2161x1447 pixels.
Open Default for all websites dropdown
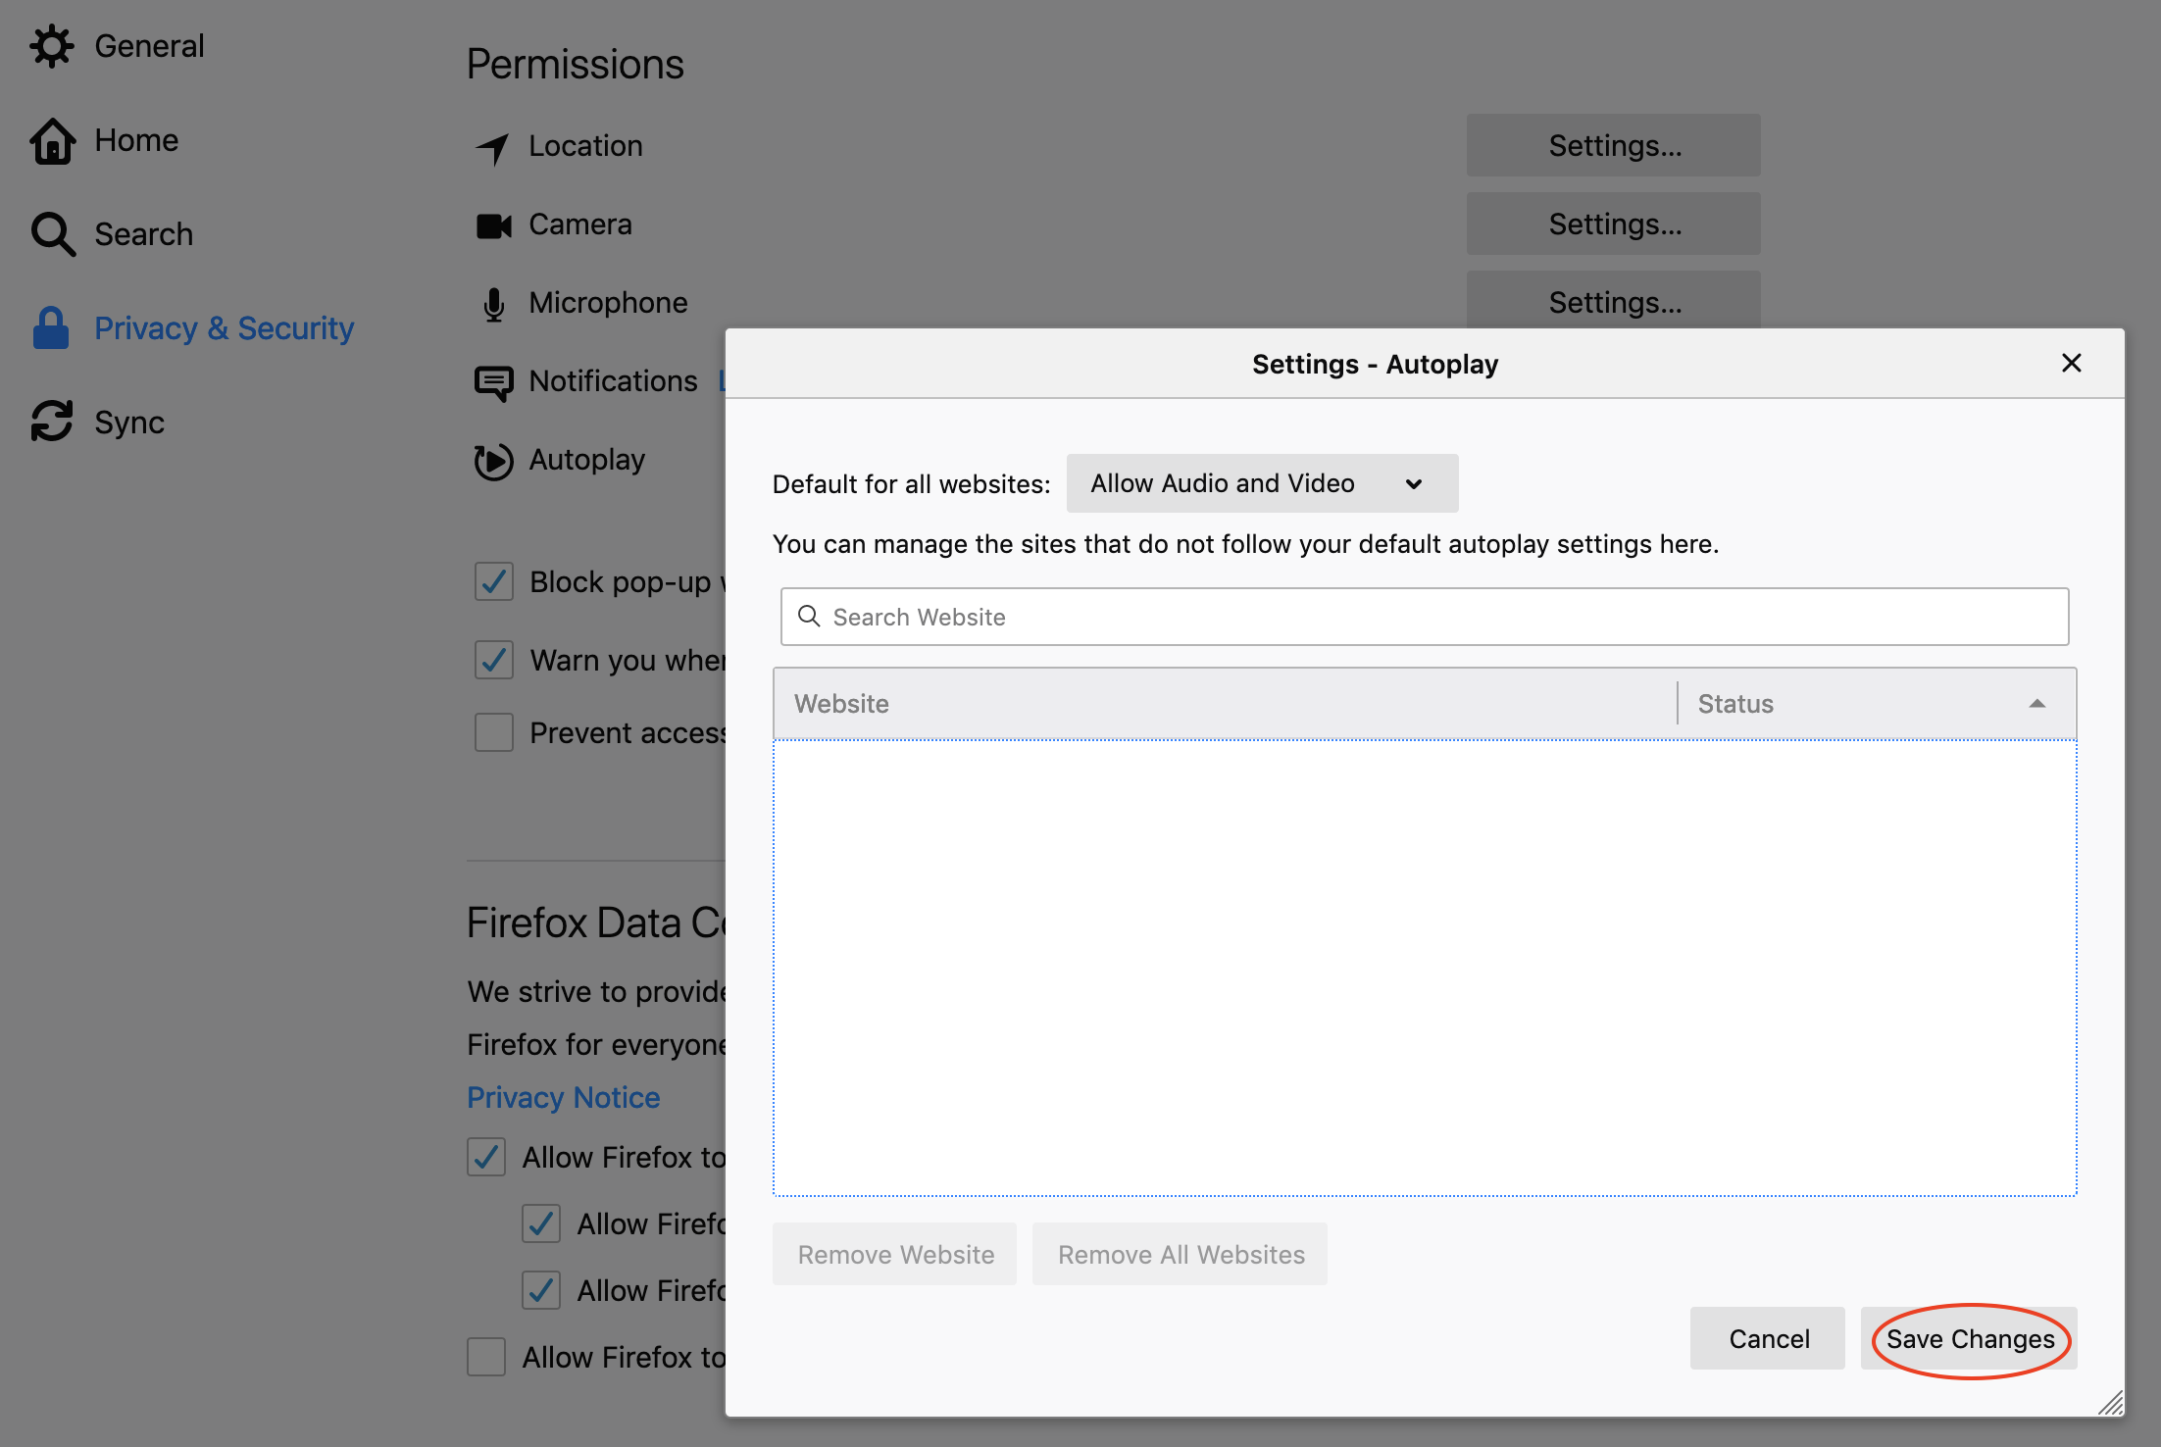click(x=1262, y=483)
